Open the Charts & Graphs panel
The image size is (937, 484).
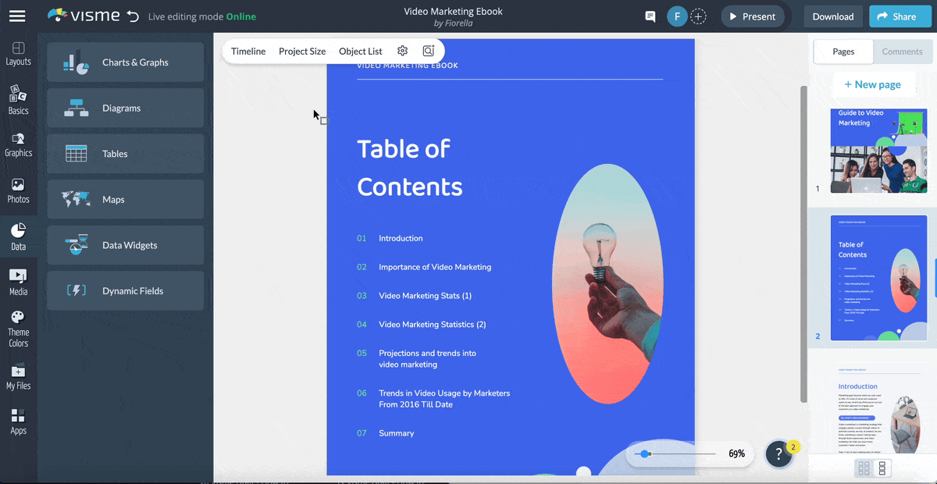click(125, 62)
